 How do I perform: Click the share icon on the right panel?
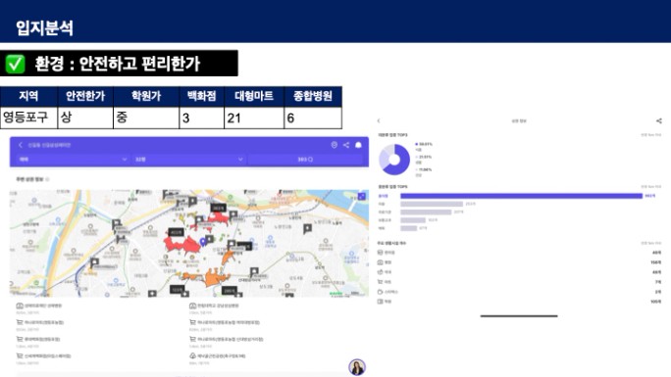tap(659, 121)
